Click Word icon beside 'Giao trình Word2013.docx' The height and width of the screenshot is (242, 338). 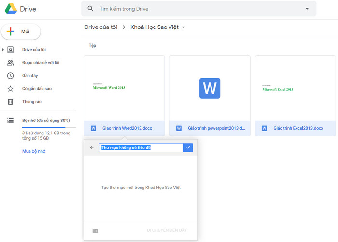(x=93, y=128)
